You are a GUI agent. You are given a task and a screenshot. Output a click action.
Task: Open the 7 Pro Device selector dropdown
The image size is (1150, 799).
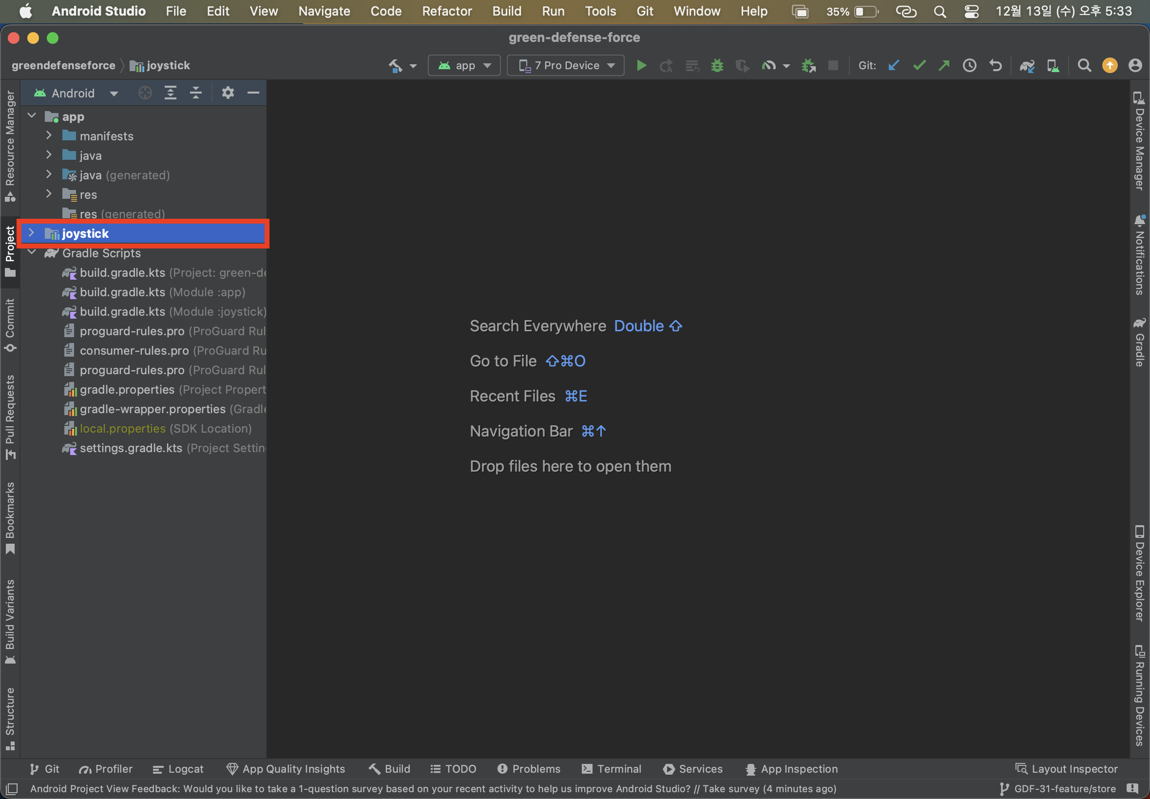point(566,66)
